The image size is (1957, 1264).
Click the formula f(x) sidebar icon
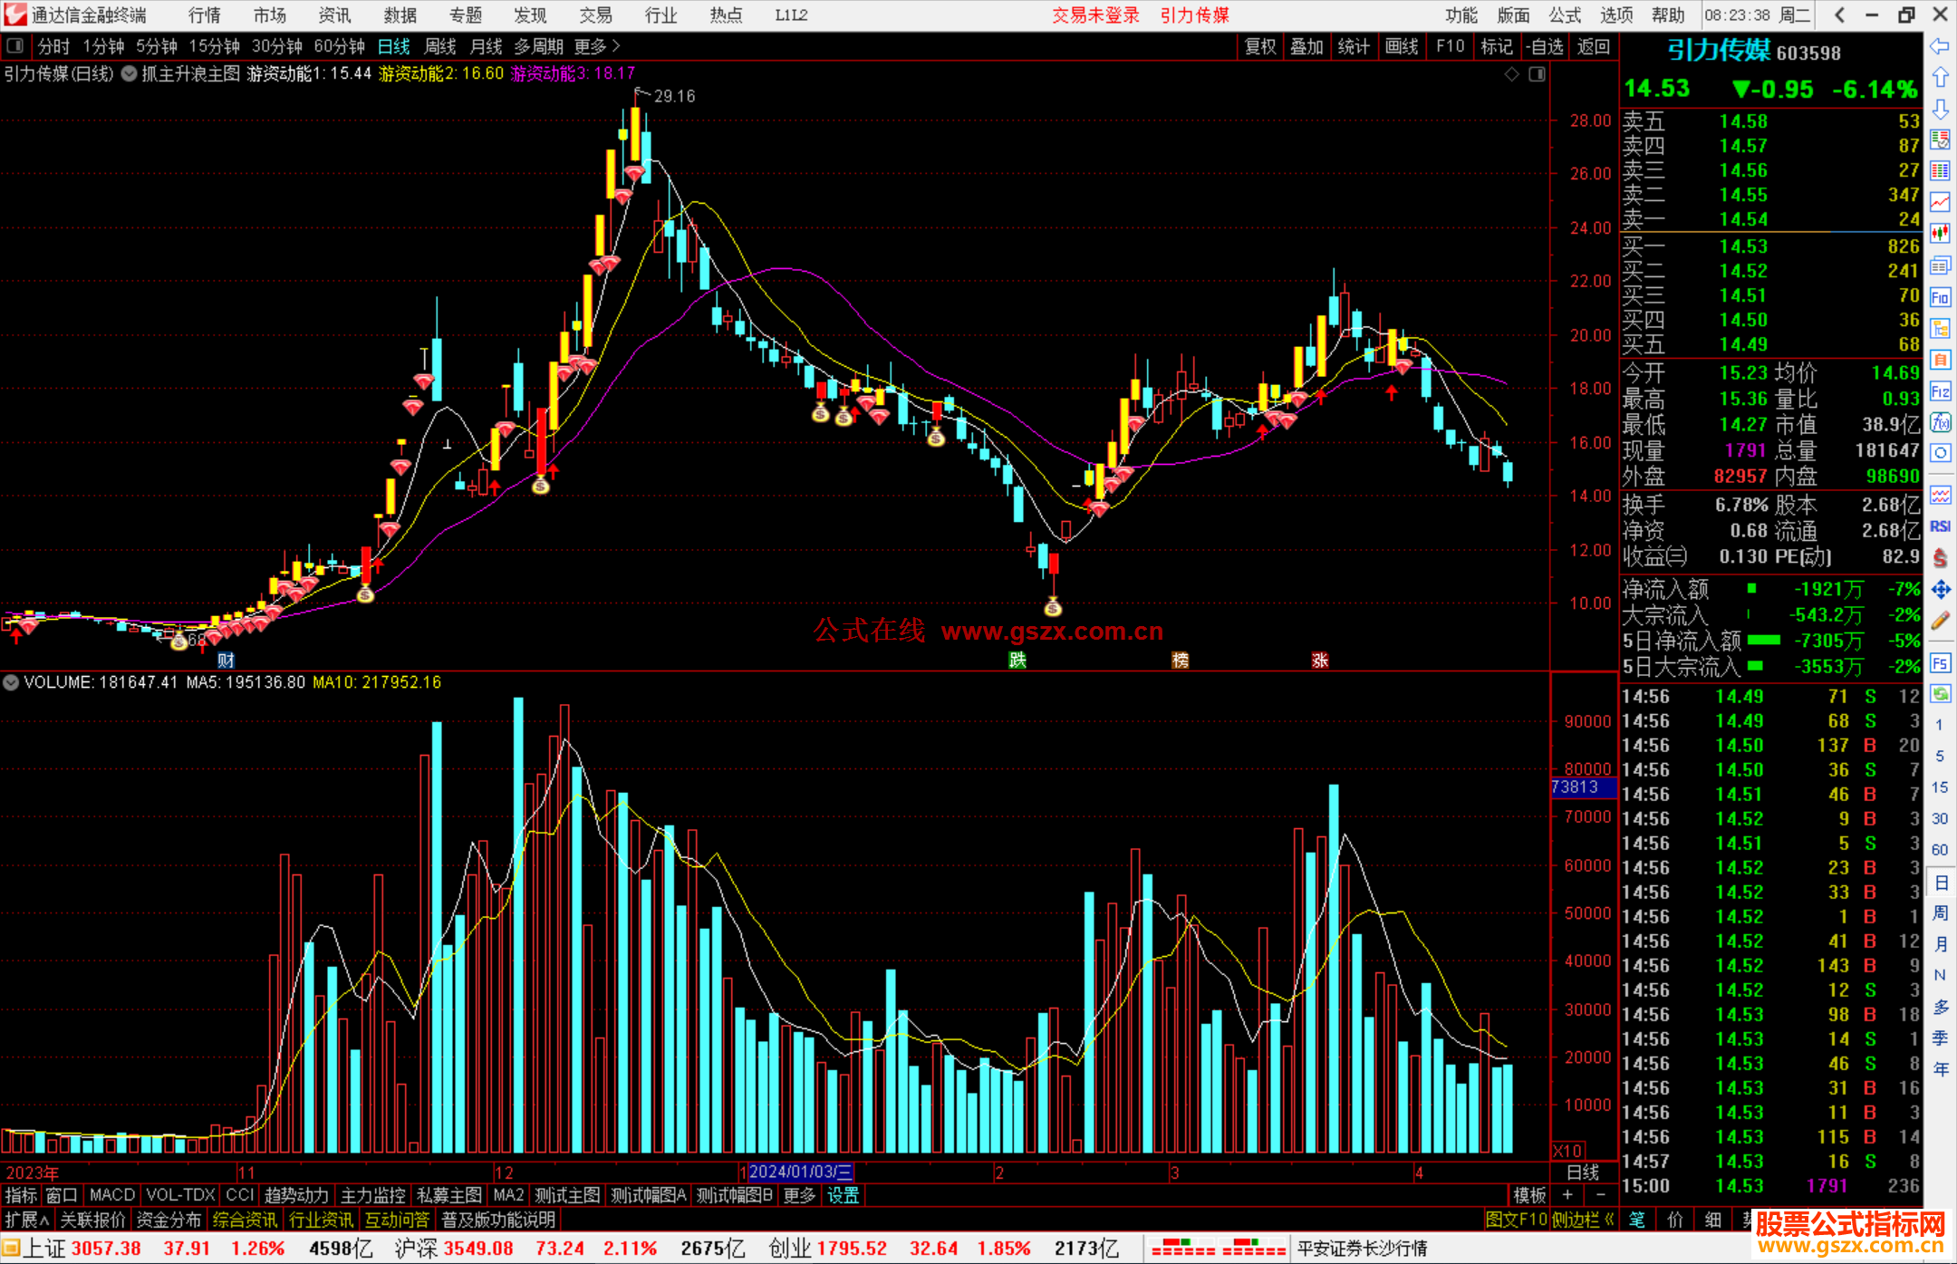(x=1940, y=422)
